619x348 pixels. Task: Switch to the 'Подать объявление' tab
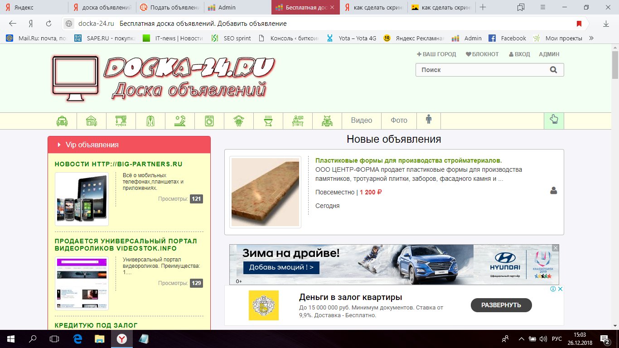click(x=170, y=7)
